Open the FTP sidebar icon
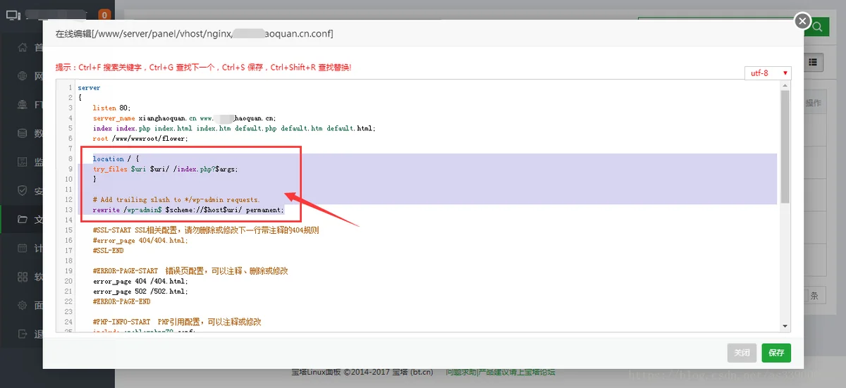 click(23, 104)
